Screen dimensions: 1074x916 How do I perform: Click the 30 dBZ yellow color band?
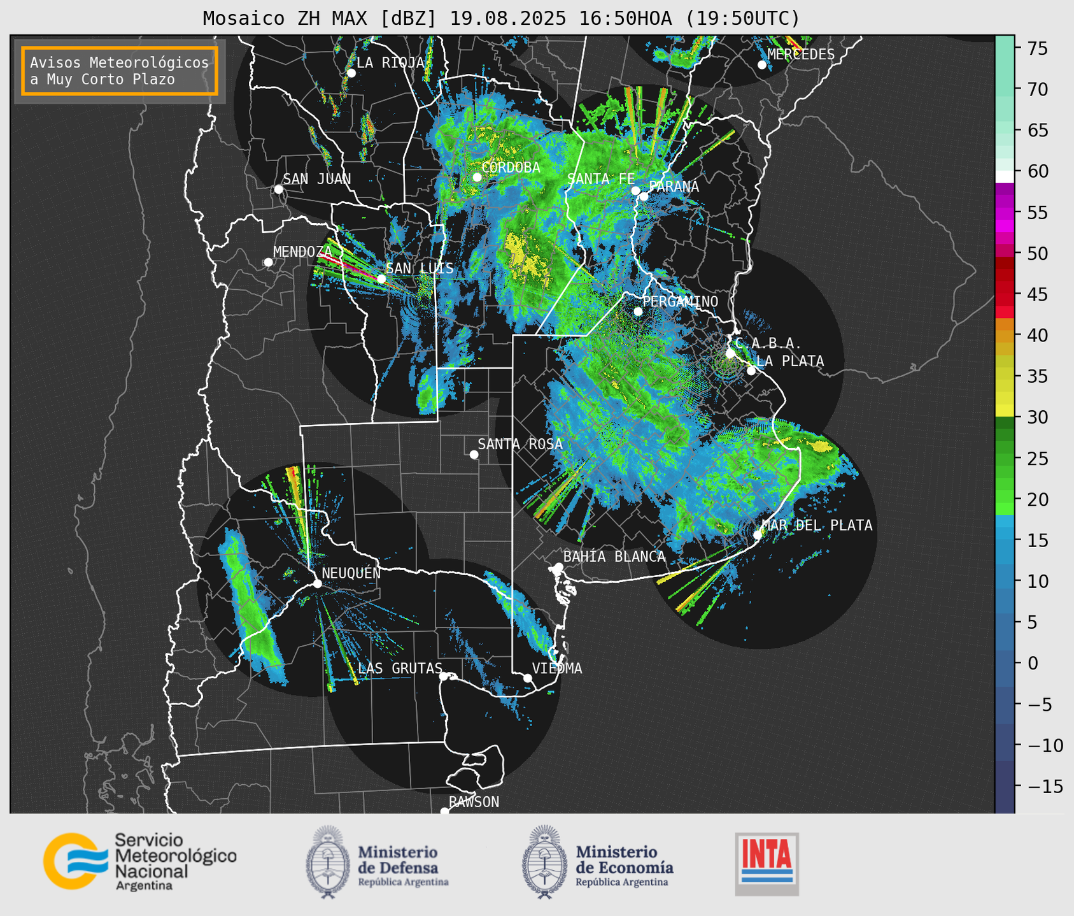tap(1005, 410)
